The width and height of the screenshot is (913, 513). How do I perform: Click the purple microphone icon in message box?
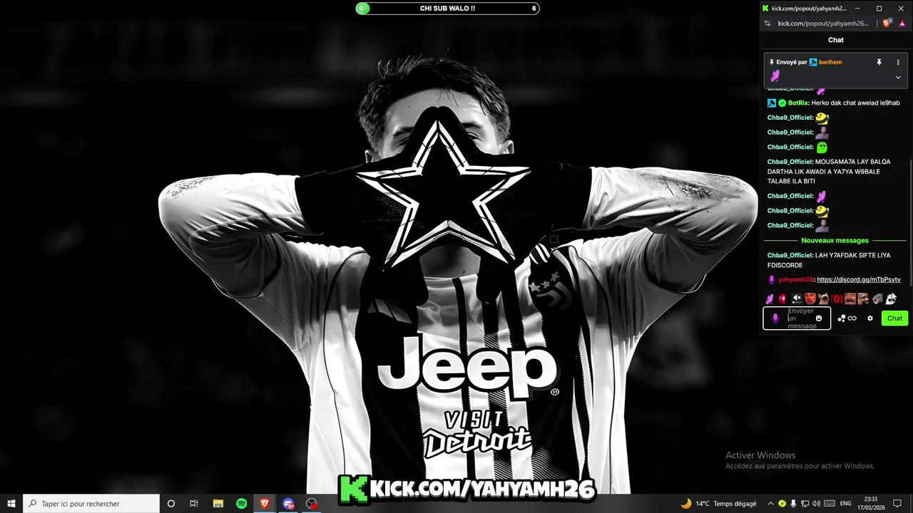[775, 318]
